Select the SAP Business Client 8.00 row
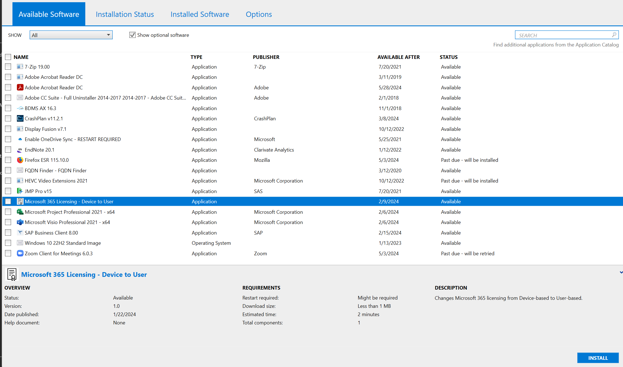This screenshot has width=623, height=367. click(x=312, y=233)
